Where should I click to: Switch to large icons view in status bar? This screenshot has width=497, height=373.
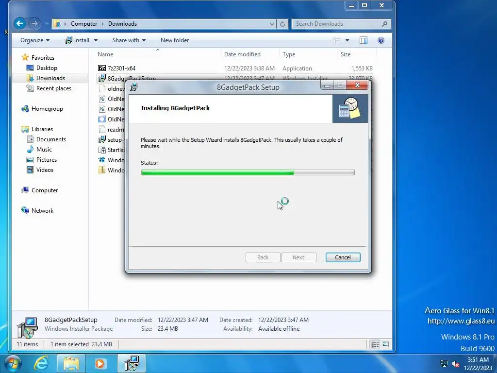pos(385,344)
